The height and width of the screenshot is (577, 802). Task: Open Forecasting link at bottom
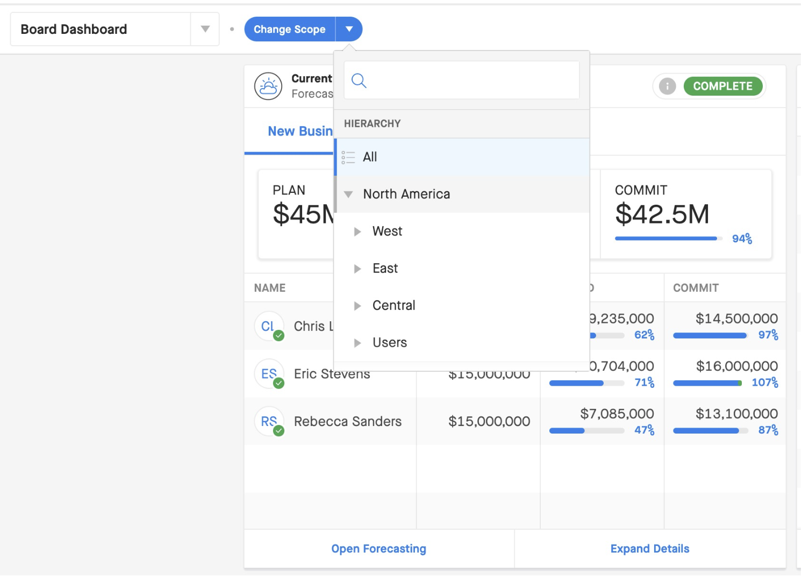pyautogui.click(x=379, y=549)
